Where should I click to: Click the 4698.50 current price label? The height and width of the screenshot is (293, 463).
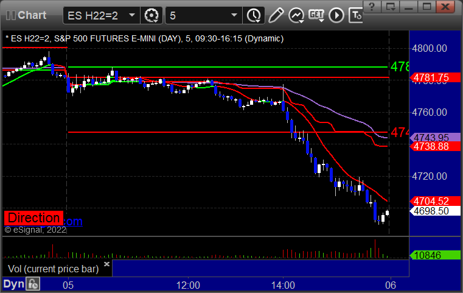pos(435,211)
